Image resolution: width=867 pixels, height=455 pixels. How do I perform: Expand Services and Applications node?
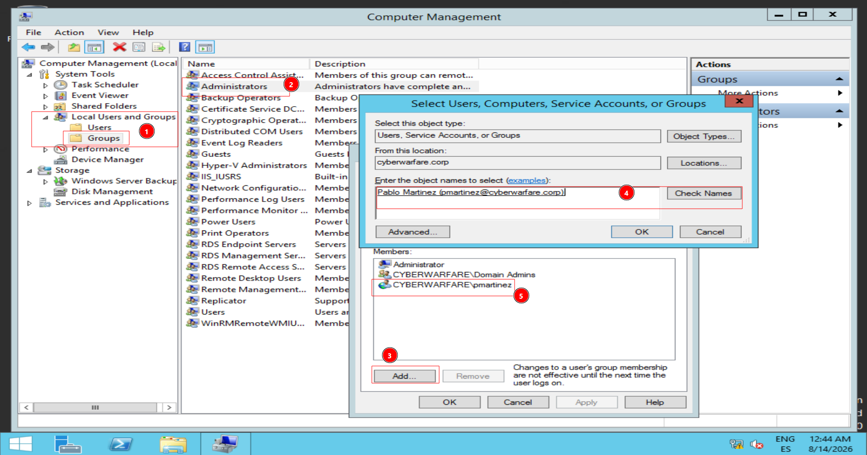pyautogui.click(x=29, y=203)
